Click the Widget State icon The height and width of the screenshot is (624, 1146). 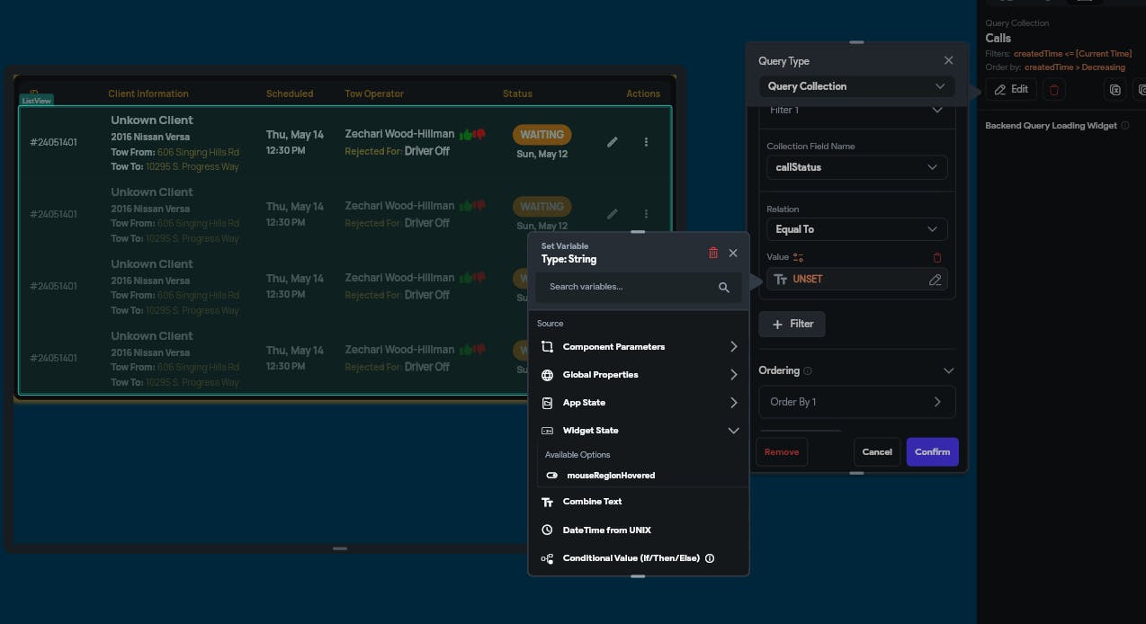(547, 431)
